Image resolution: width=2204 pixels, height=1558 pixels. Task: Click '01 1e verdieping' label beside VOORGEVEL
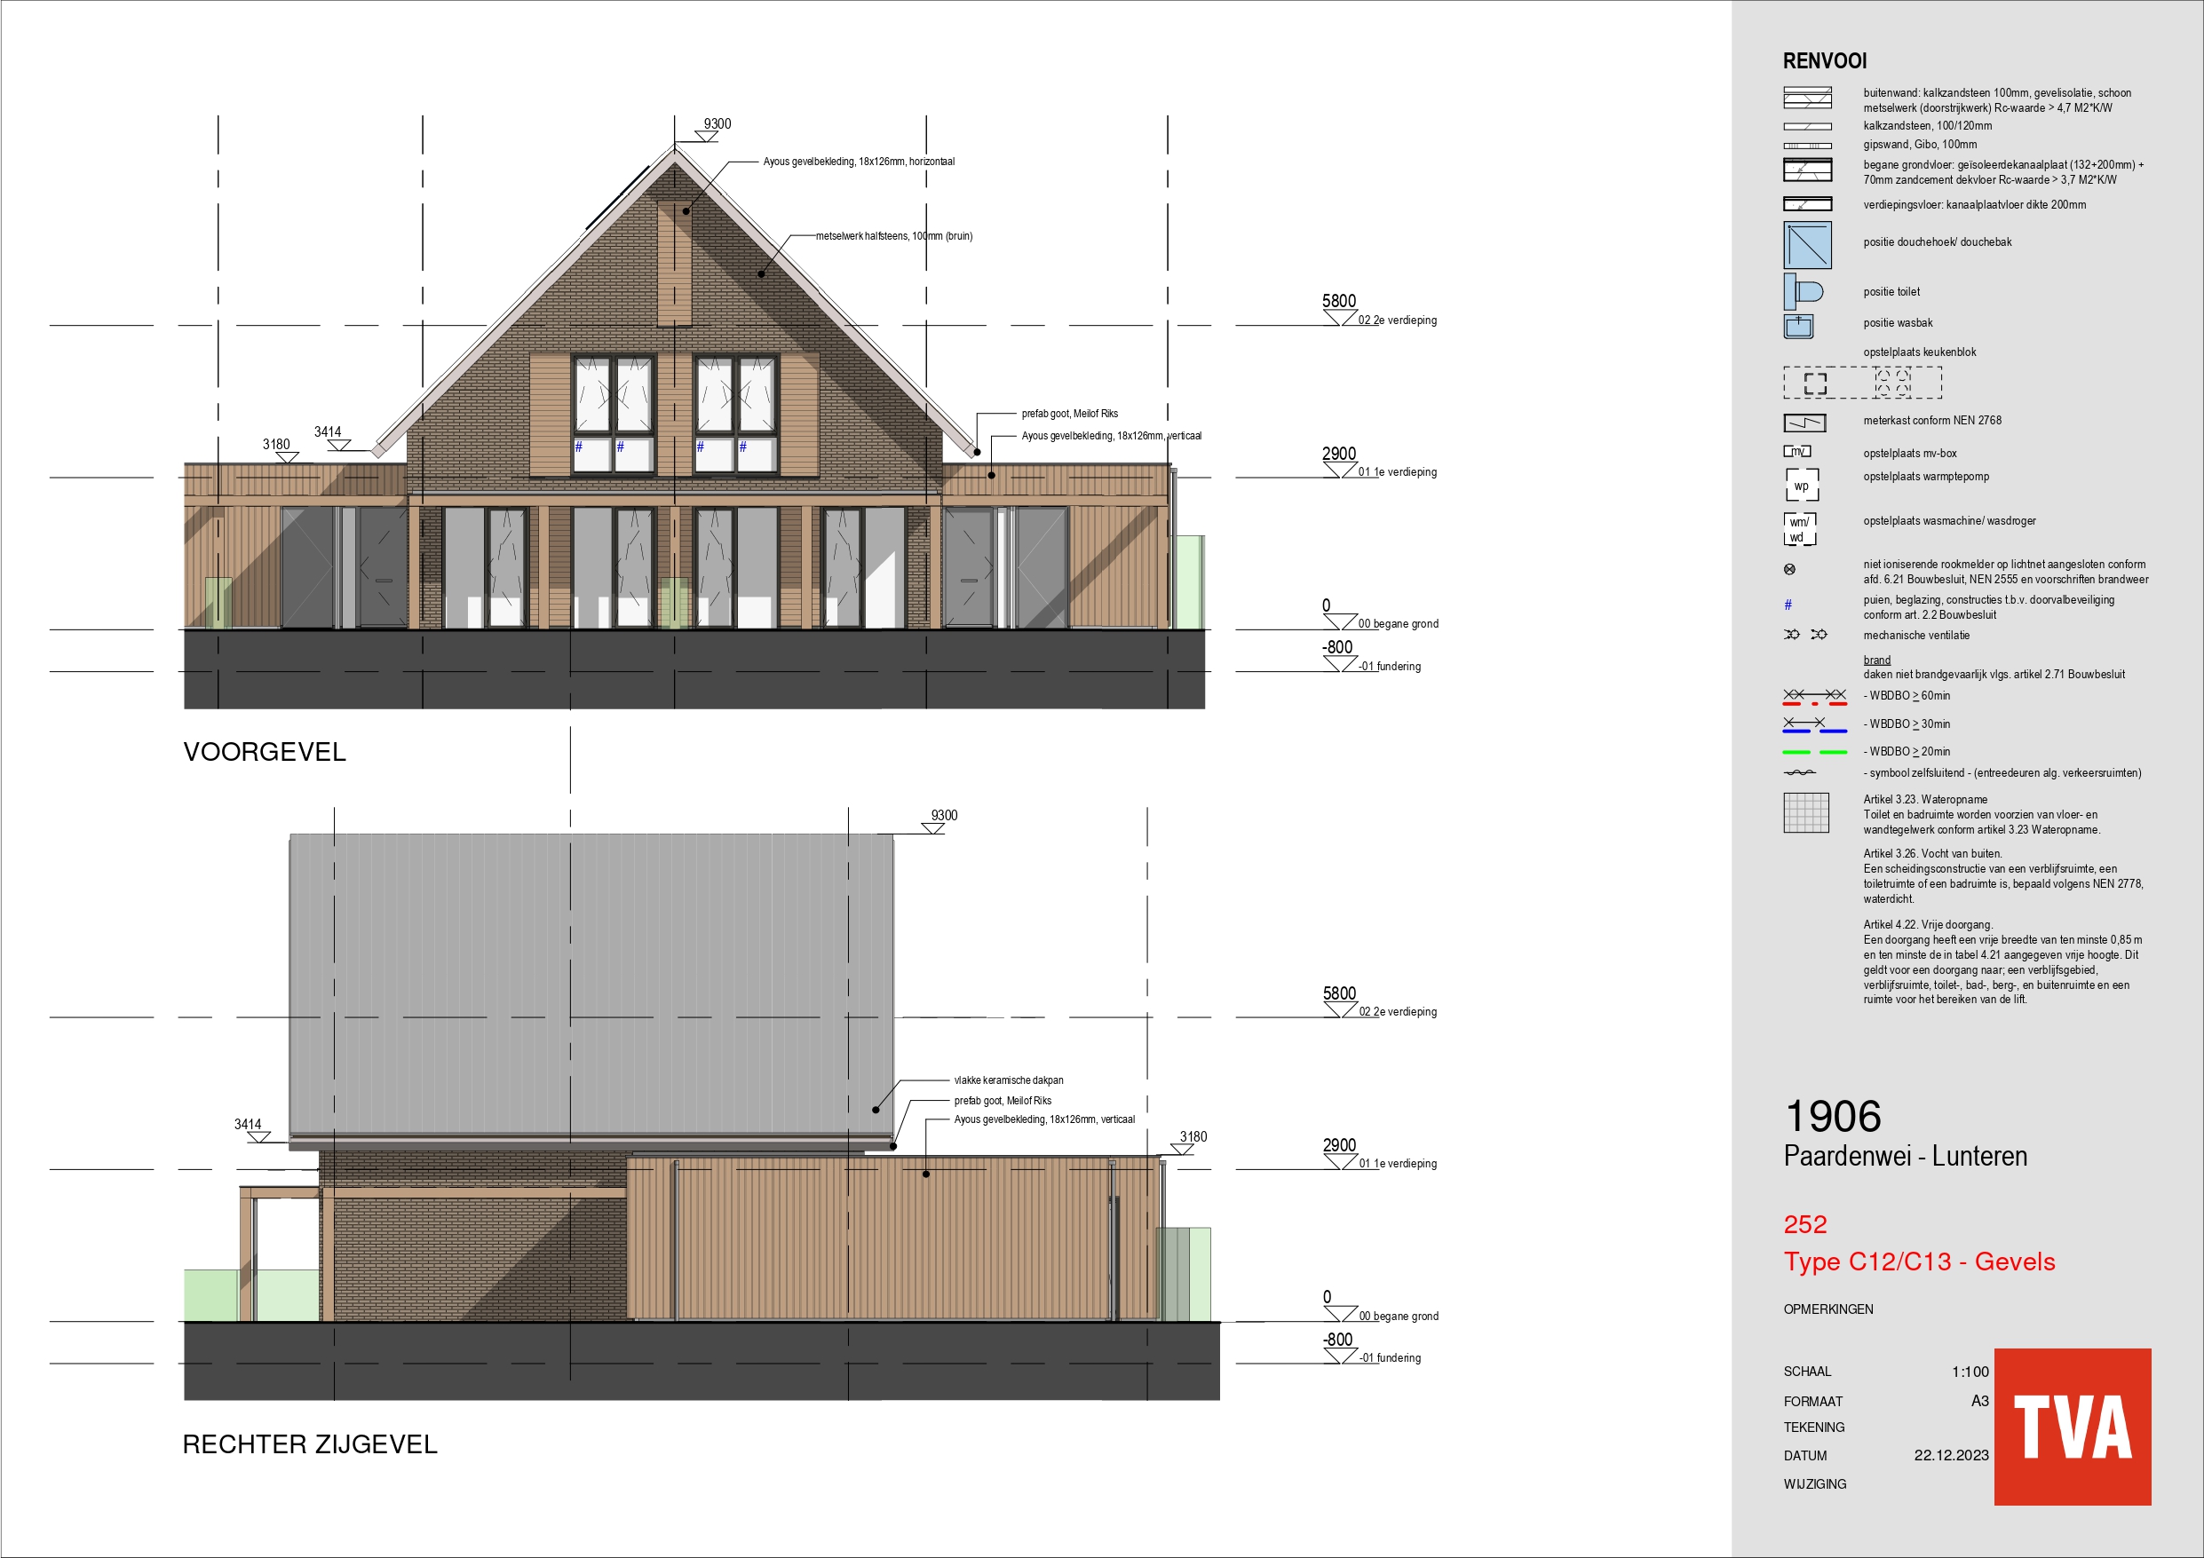coord(1397,472)
